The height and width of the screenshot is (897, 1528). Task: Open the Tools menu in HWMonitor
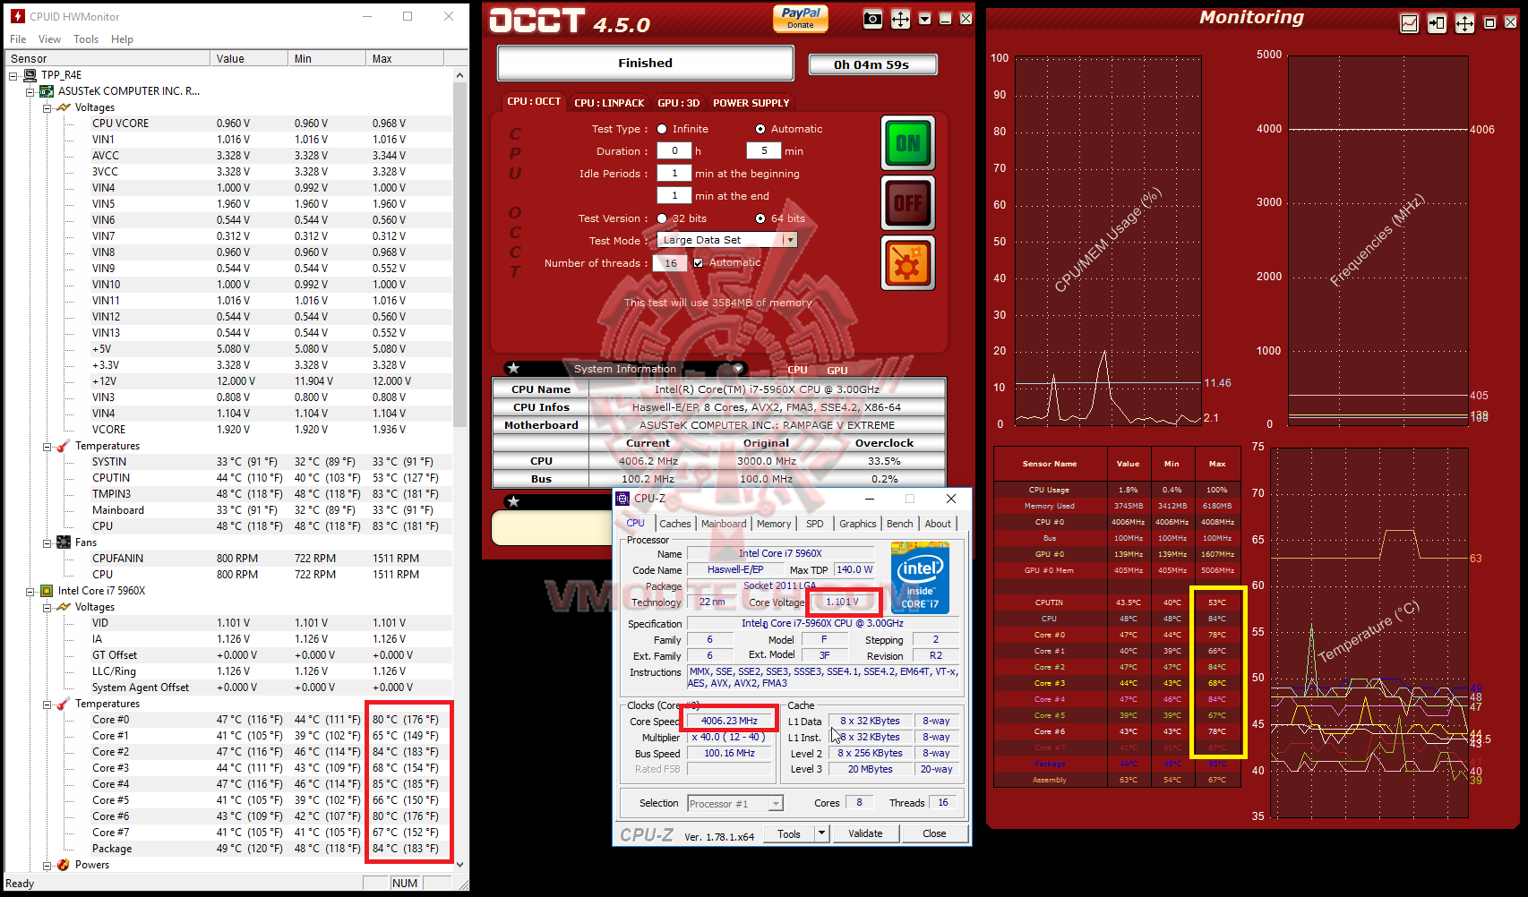[x=86, y=39]
